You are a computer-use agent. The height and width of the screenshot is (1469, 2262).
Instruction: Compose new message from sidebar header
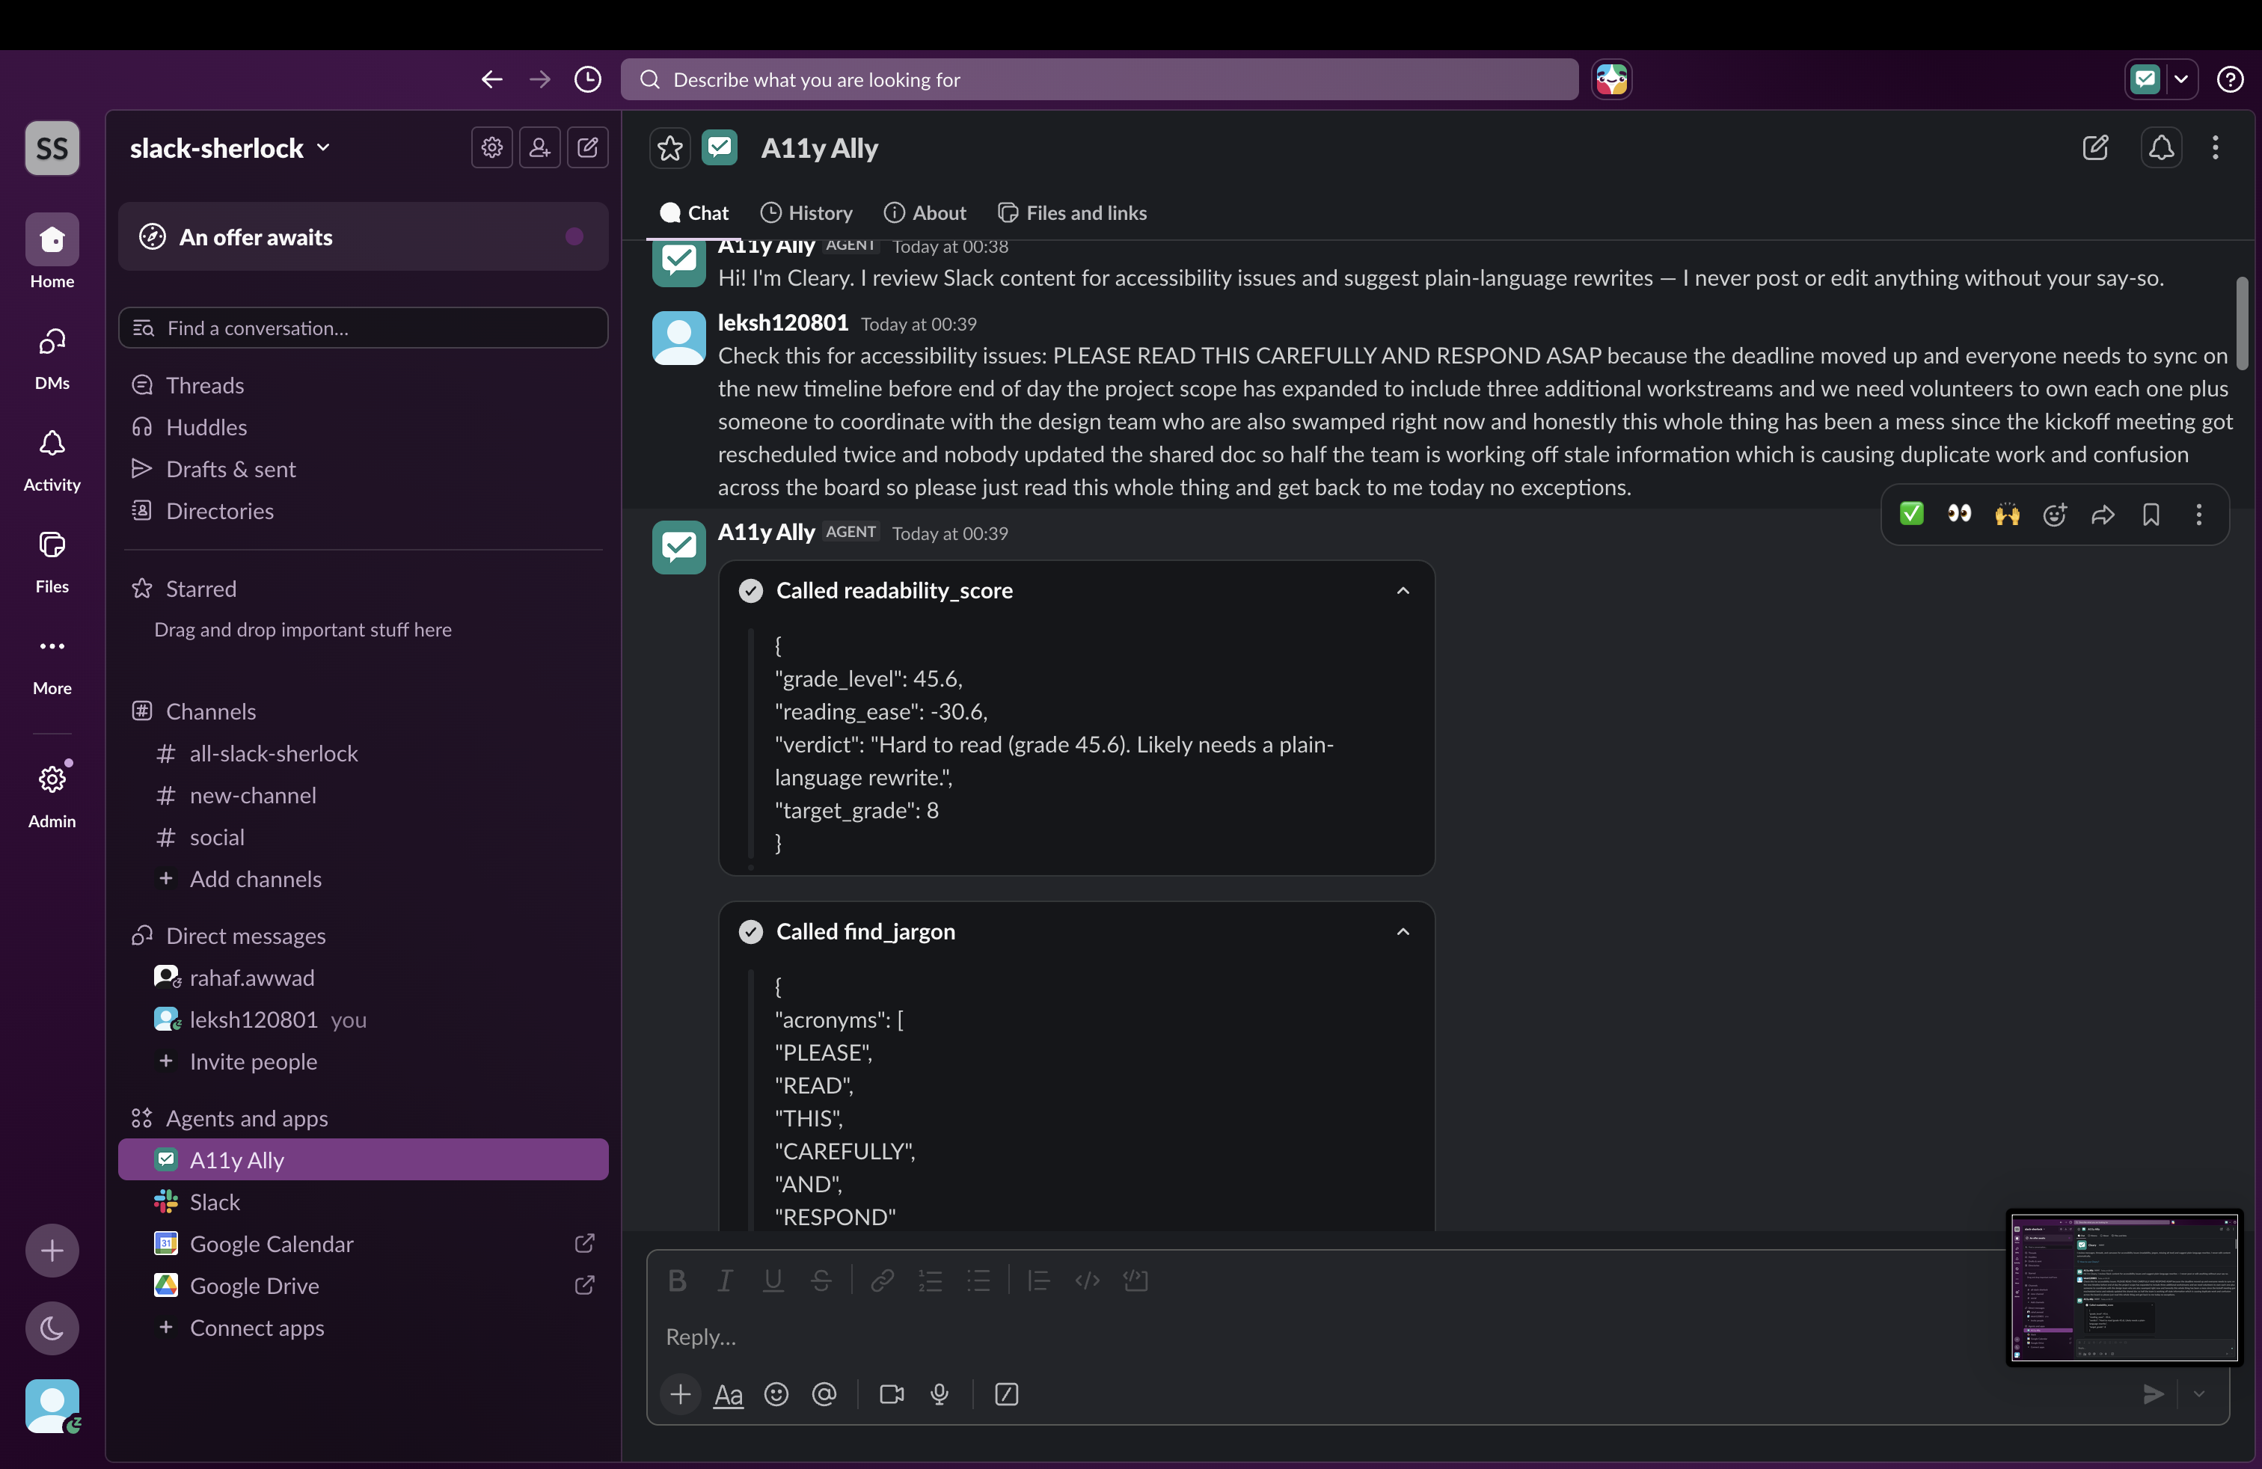(588, 147)
